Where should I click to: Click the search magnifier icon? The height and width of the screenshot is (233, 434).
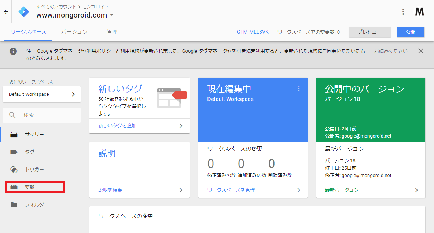[x=12, y=115]
